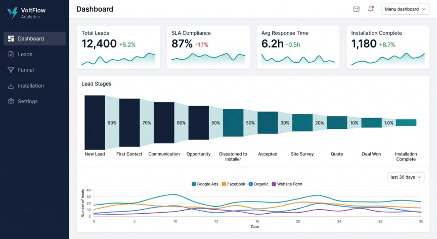
Task: Click the Communication funnel bar
Action: click(164, 123)
